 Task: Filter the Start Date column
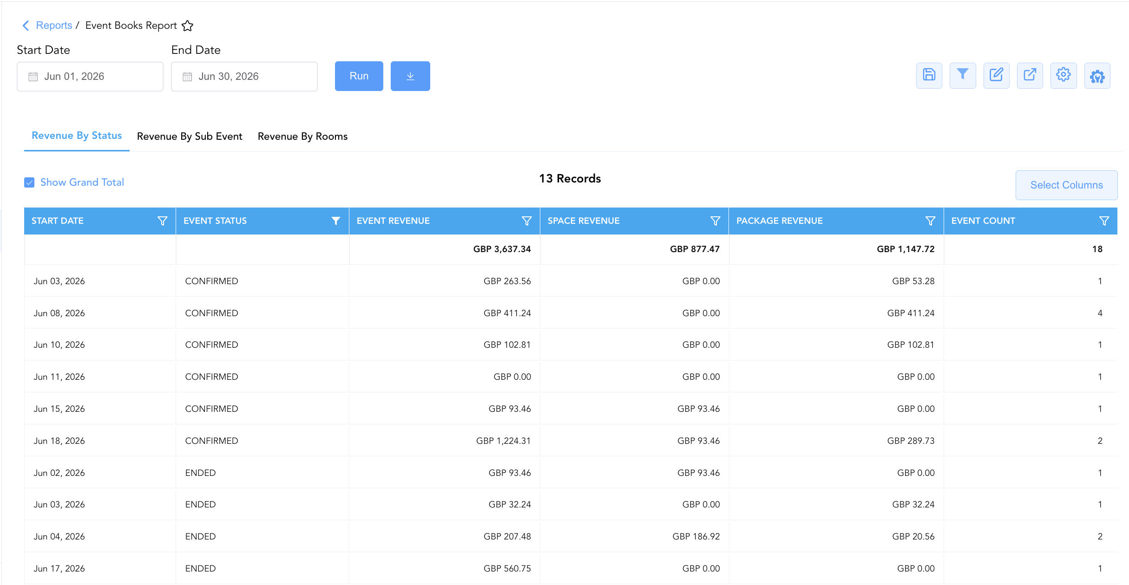(162, 221)
